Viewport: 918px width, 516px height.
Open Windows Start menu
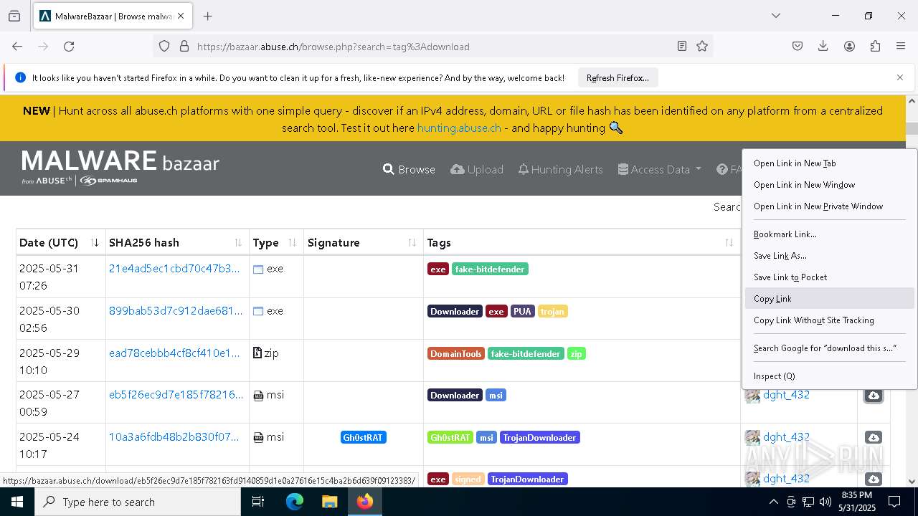[x=17, y=502]
